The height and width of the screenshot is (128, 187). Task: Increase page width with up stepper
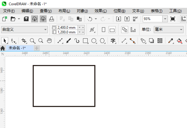pyautogui.click(x=83, y=28)
